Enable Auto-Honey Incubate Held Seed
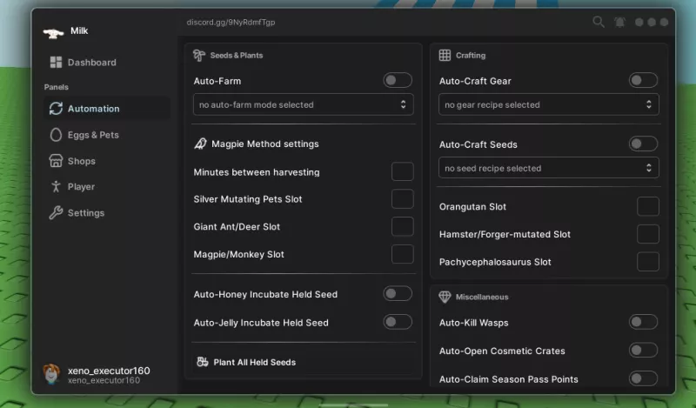 point(398,293)
